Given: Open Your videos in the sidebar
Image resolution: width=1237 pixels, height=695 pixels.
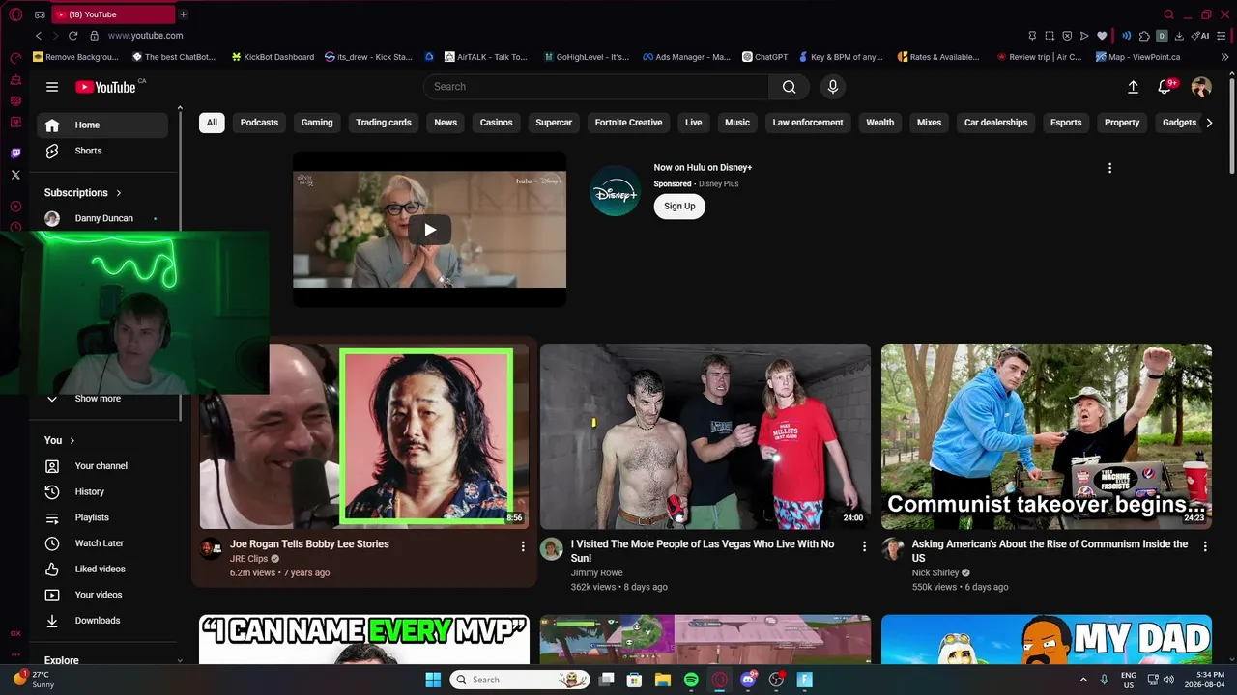Looking at the screenshot, I should click(x=102, y=595).
